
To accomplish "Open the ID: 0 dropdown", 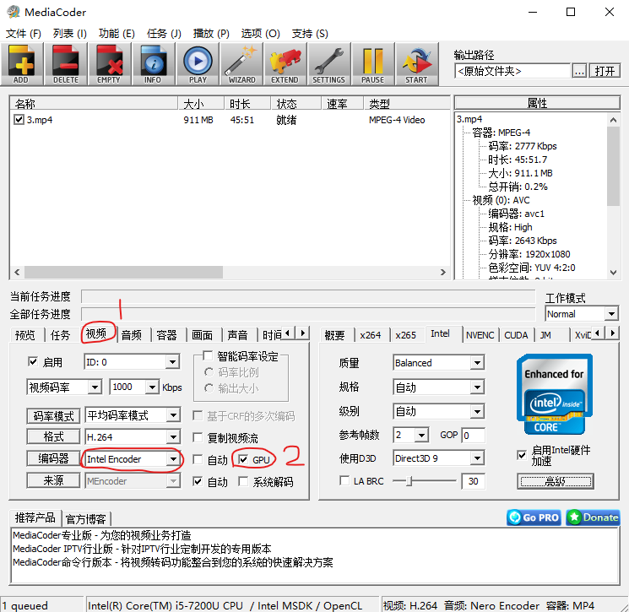I will [x=172, y=362].
